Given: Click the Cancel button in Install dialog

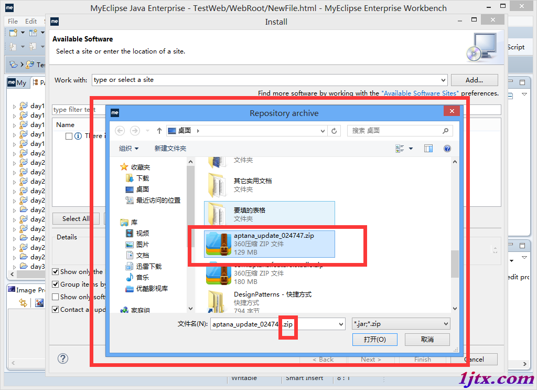Looking at the screenshot, I should point(474,359).
